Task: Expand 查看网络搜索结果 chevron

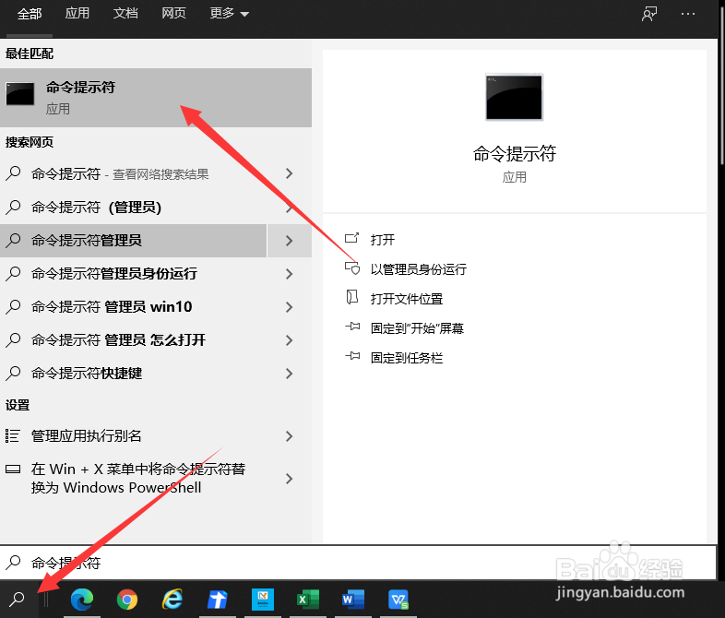Action: 290,173
